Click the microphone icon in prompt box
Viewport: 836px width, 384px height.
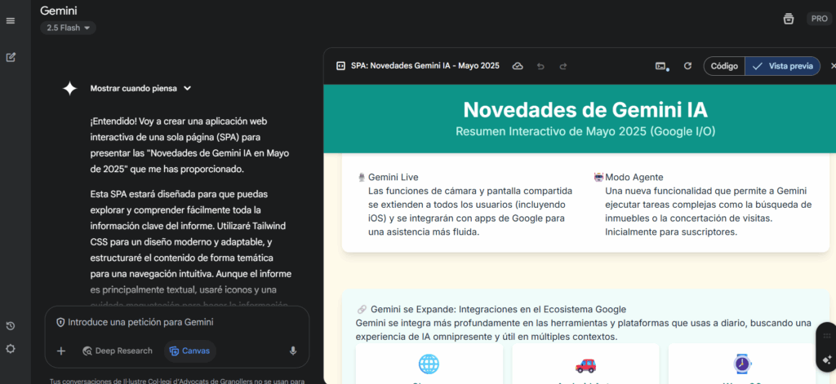coord(293,351)
